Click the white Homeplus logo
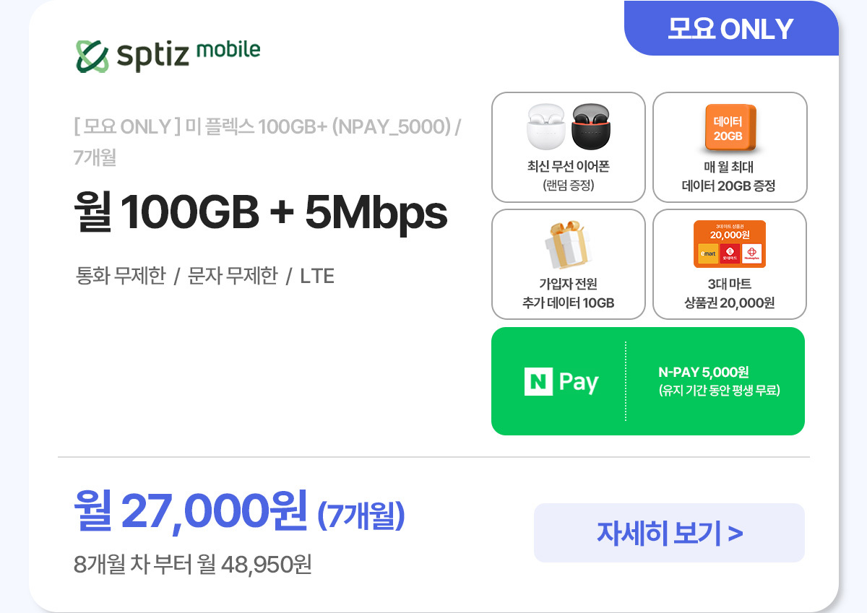Image resolution: width=867 pixels, height=613 pixels. tap(751, 253)
